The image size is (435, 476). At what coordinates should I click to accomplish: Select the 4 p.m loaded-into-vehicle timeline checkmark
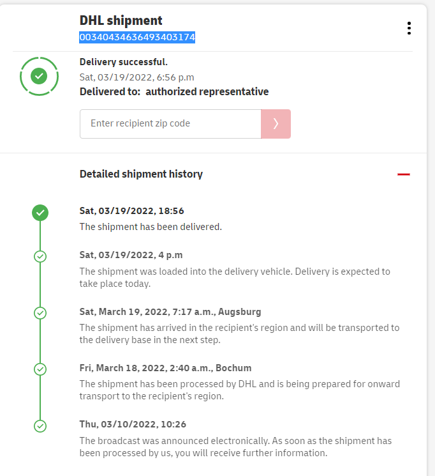pos(40,256)
